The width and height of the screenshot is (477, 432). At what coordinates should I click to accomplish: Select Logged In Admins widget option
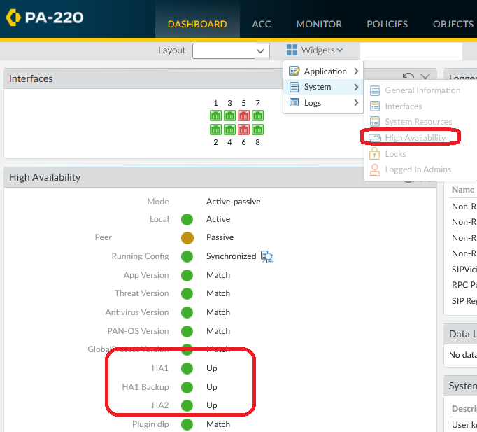(418, 169)
